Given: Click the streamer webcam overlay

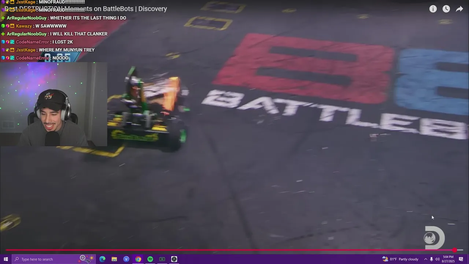Looking at the screenshot, I should [x=53, y=104].
